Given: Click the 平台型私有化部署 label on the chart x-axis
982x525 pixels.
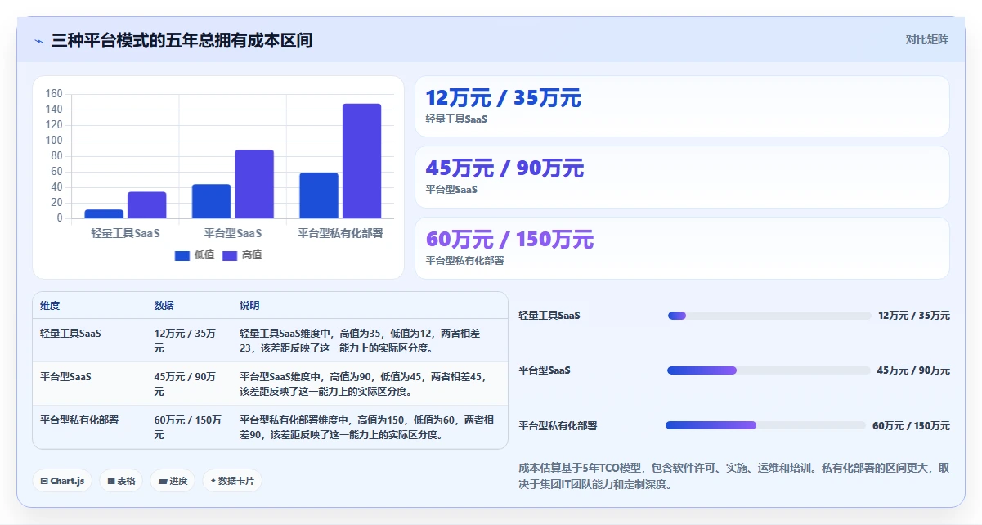Looking at the screenshot, I should 340,233.
